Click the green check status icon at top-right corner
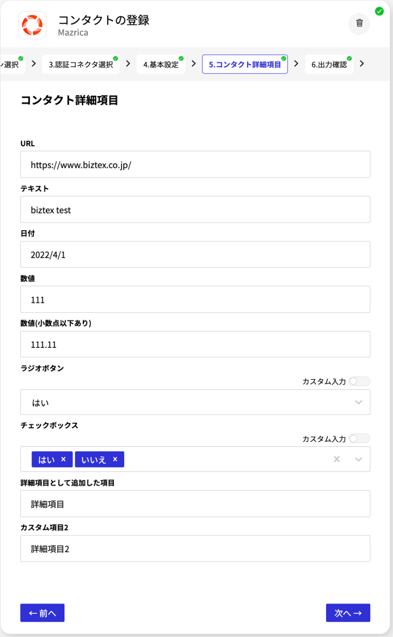This screenshot has width=393, height=637. tap(379, 11)
